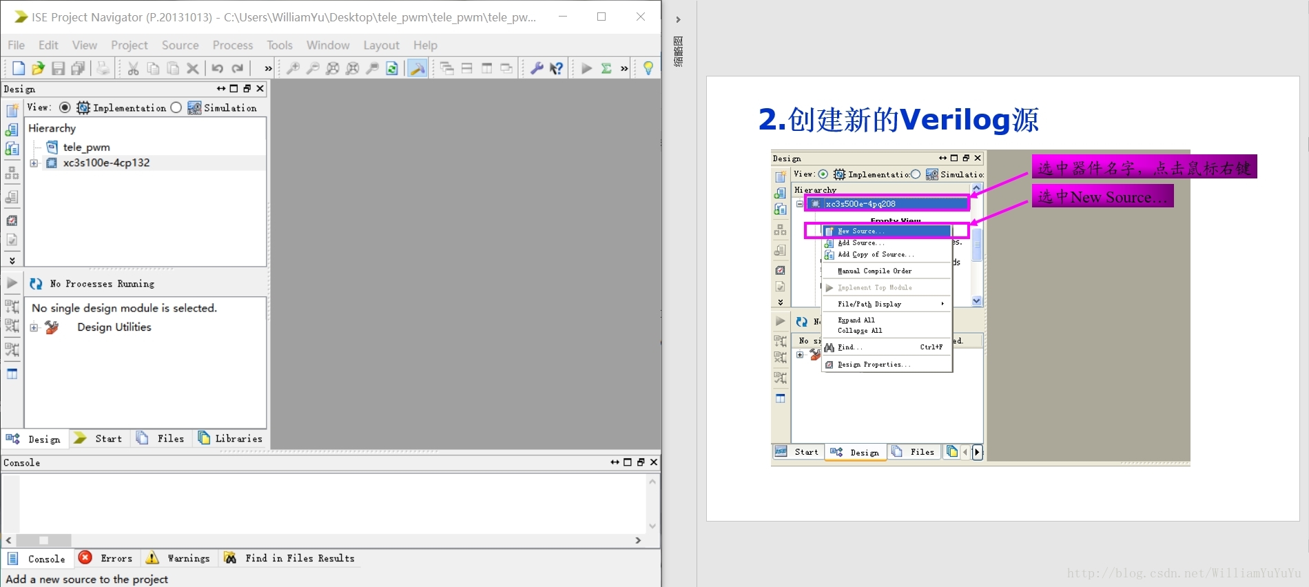Viewport: 1309px width, 587px height.
Task: Select tele_pwm in the Hierarchy
Action: click(87, 147)
